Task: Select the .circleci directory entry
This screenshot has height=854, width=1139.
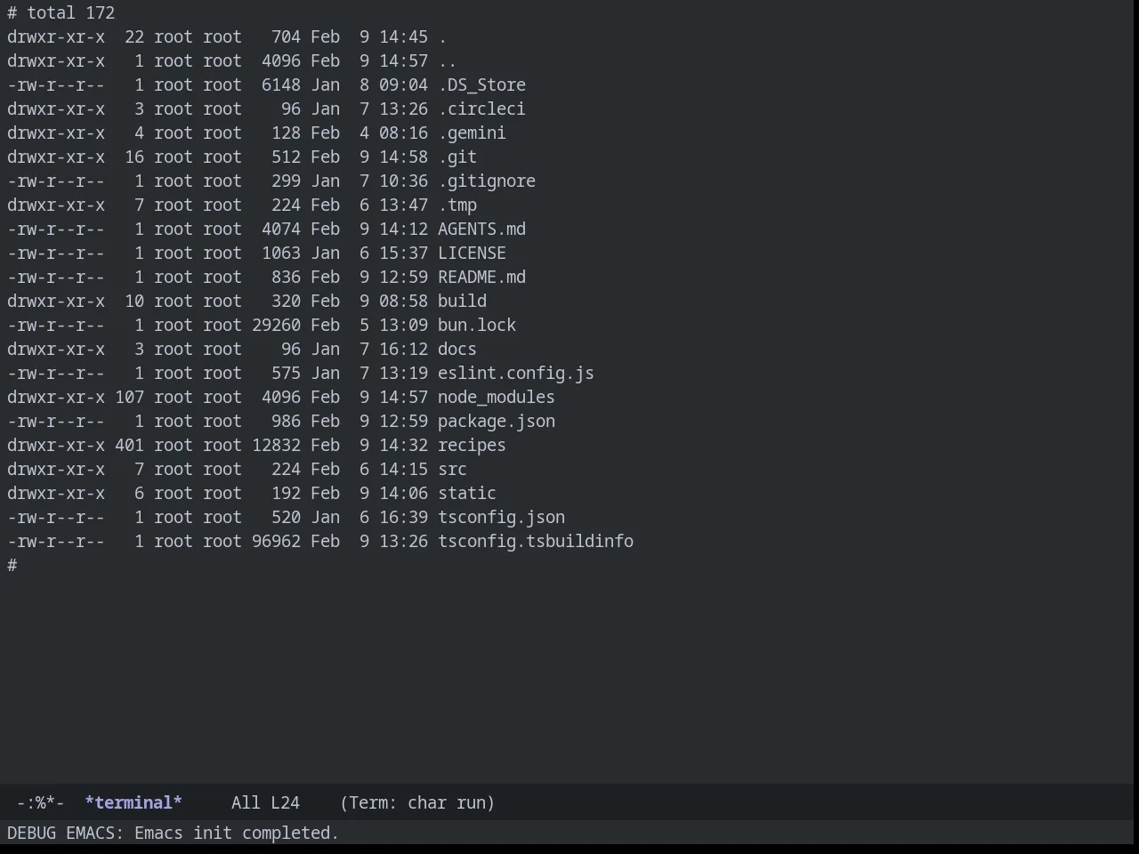Action: [481, 109]
